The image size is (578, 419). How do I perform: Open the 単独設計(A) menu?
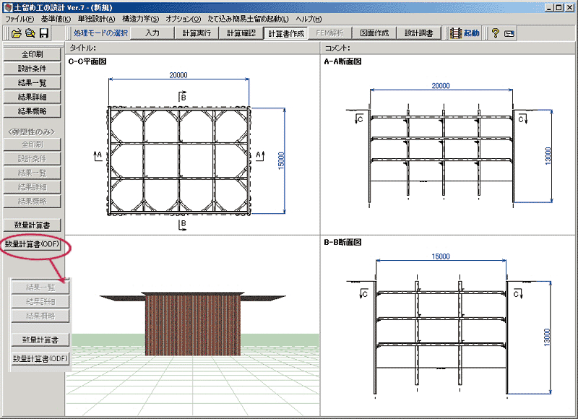(x=96, y=19)
